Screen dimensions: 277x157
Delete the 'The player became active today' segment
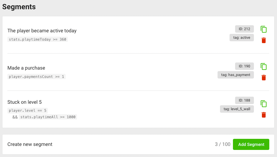[x=263, y=40]
